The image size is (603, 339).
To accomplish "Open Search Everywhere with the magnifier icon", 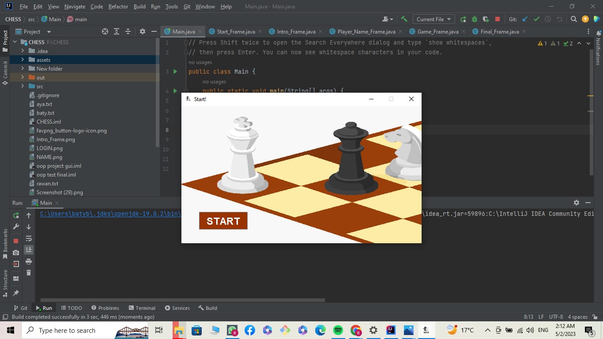I will (573, 19).
